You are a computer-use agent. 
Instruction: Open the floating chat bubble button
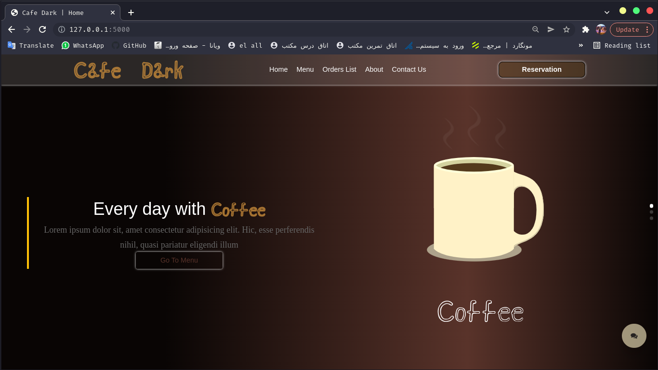[634, 336]
